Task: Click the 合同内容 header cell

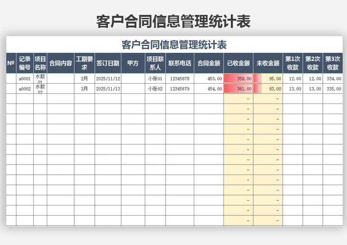Action: click(x=60, y=63)
